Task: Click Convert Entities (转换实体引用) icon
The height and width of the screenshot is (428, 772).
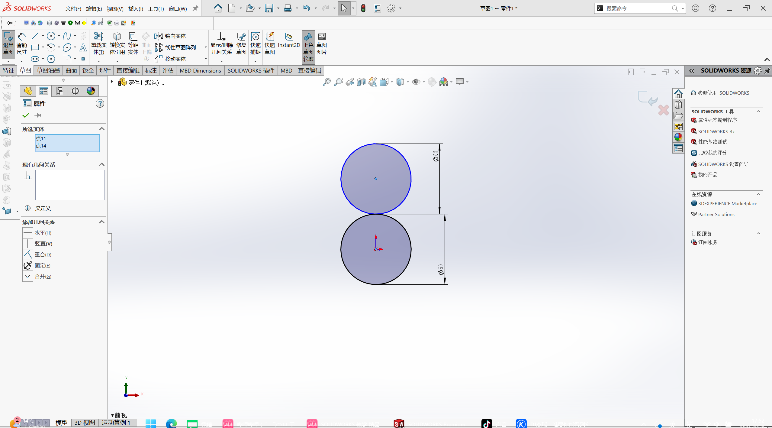Action: [x=117, y=43]
